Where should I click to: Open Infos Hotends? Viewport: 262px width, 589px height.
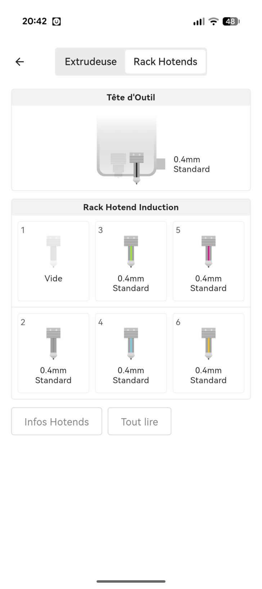[57, 421]
